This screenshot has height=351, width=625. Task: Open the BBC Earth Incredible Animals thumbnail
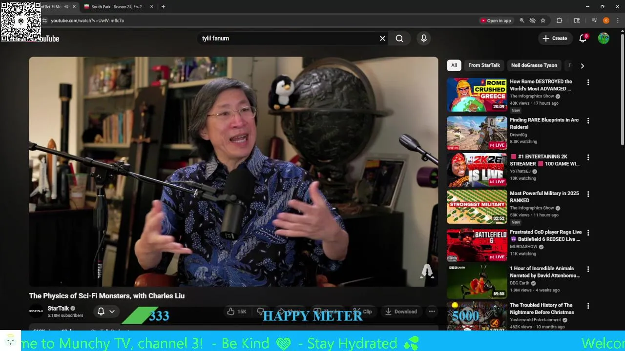pyautogui.click(x=477, y=282)
